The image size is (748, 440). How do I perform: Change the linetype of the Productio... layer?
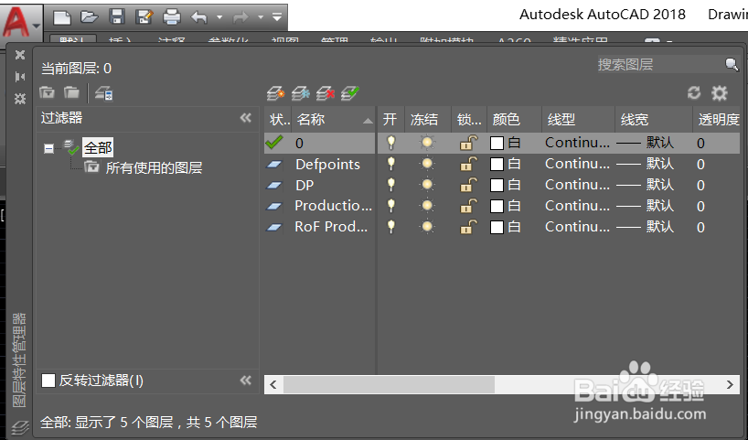[577, 206]
